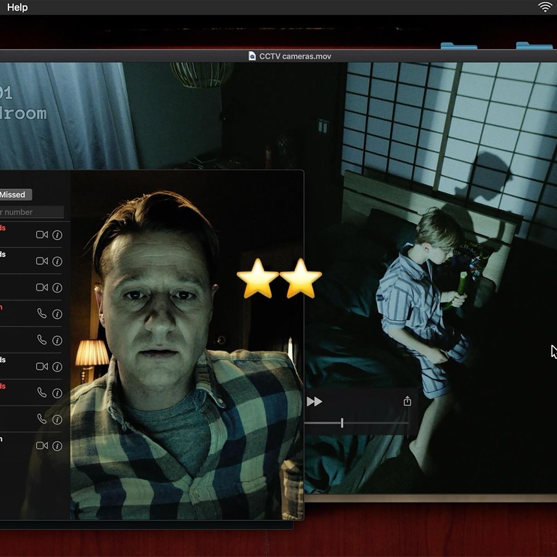
Task: Open the Wi-Fi status menu icon
Action: (545, 7)
